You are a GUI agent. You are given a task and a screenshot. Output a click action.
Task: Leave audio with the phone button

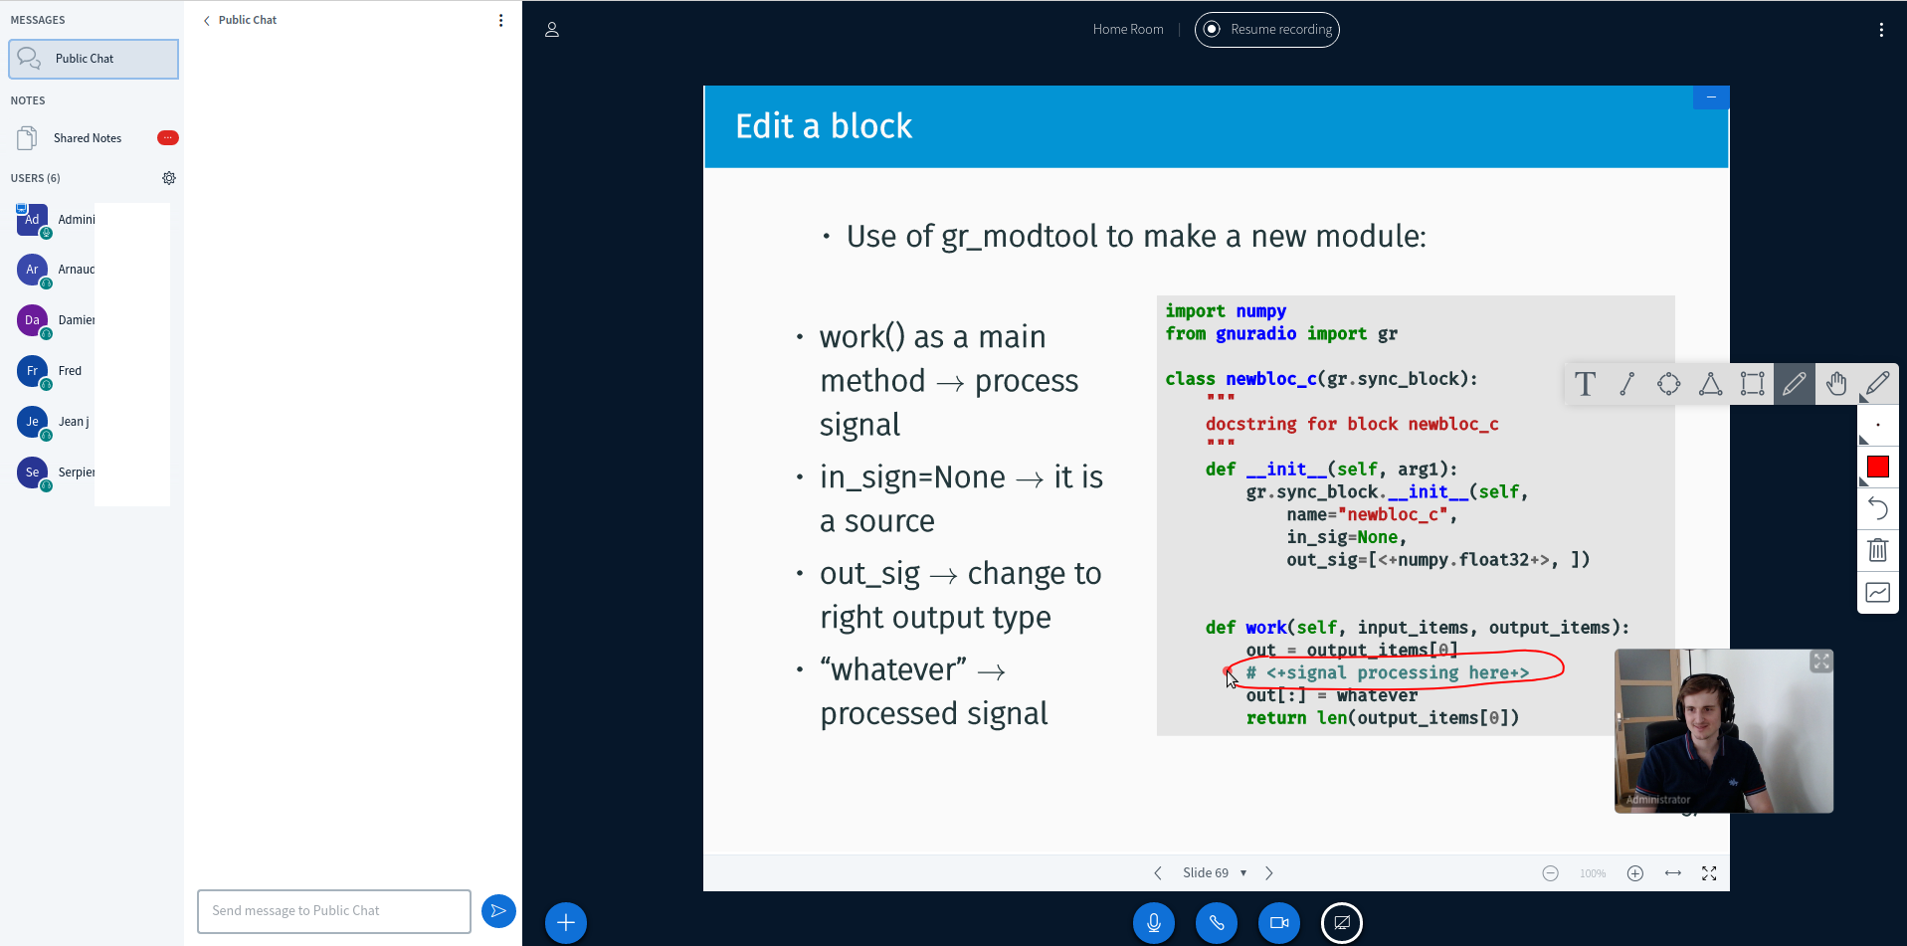point(1217,923)
